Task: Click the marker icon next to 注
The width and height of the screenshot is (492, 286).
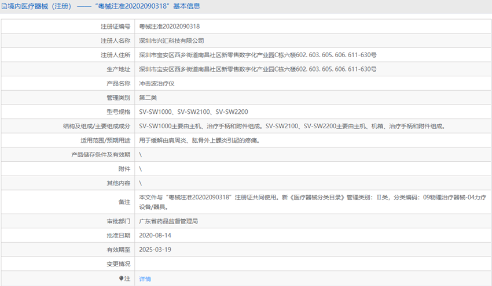Action: click(122, 278)
